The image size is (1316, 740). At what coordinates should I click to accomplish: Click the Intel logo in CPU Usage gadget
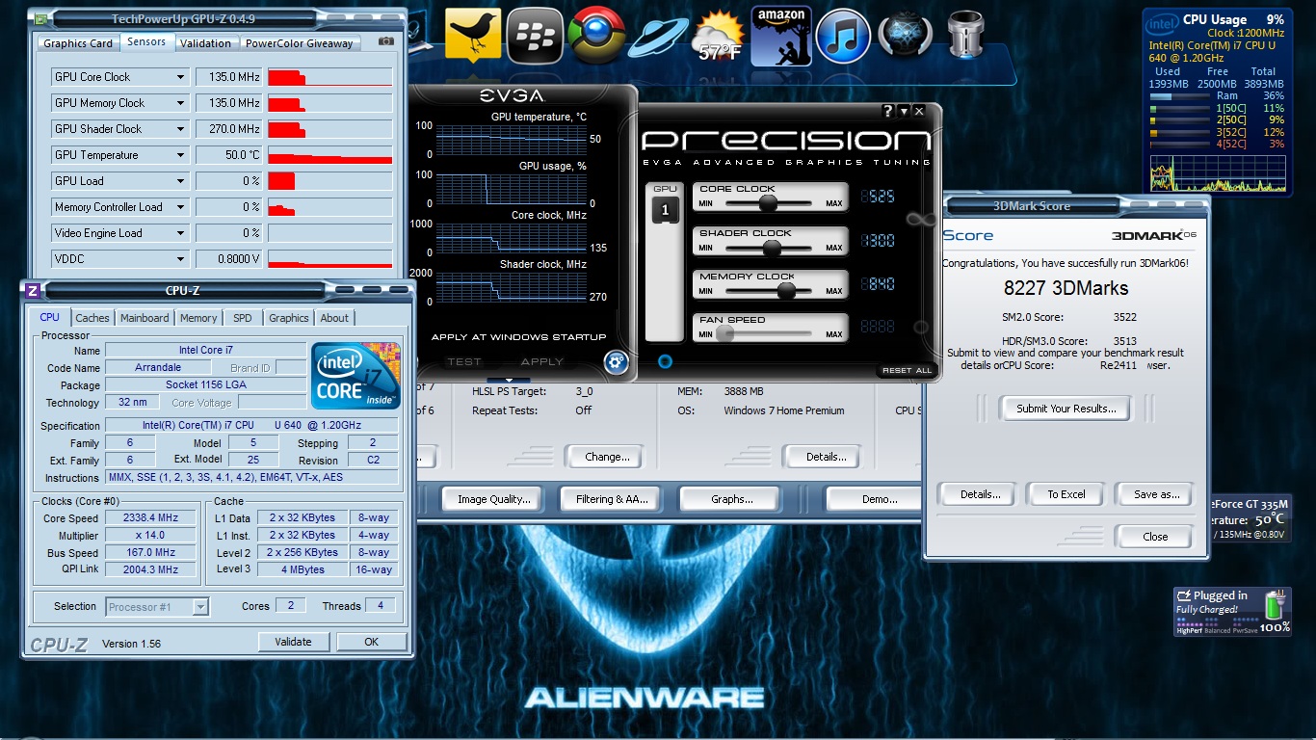(1163, 22)
